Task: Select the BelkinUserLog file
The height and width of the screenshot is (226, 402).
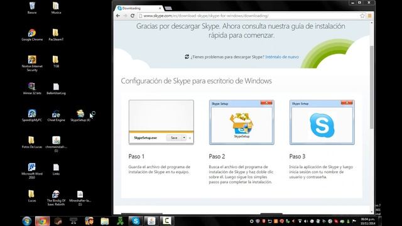Action: pyautogui.click(x=56, y=89)
